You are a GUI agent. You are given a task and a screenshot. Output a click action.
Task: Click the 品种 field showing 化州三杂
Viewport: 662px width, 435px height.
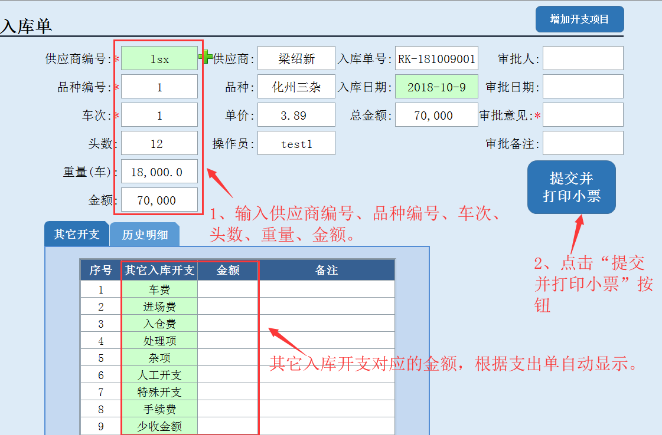tap(296, 87)
